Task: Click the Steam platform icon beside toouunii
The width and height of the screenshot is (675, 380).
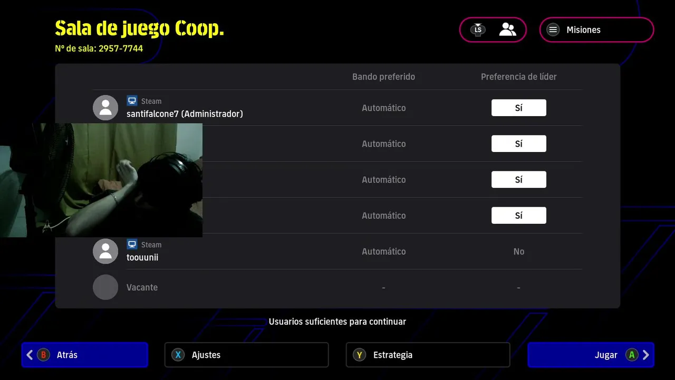Action: click(x=132, y=244)
